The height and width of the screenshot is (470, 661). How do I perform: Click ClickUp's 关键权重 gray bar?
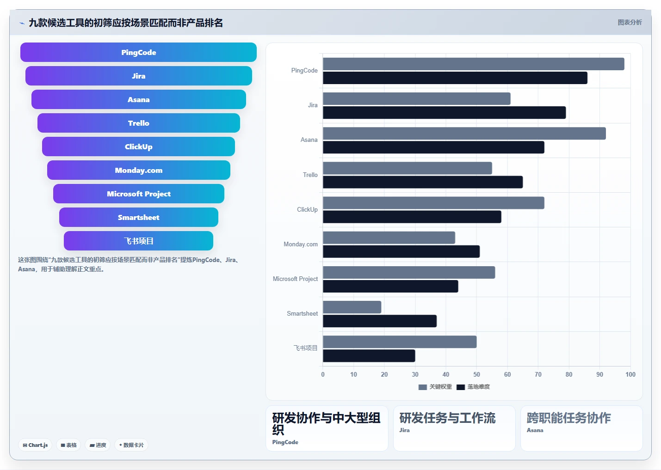coord(433,203)
